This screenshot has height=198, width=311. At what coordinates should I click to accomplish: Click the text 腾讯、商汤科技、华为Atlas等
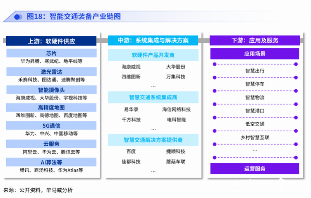[51, 170]
